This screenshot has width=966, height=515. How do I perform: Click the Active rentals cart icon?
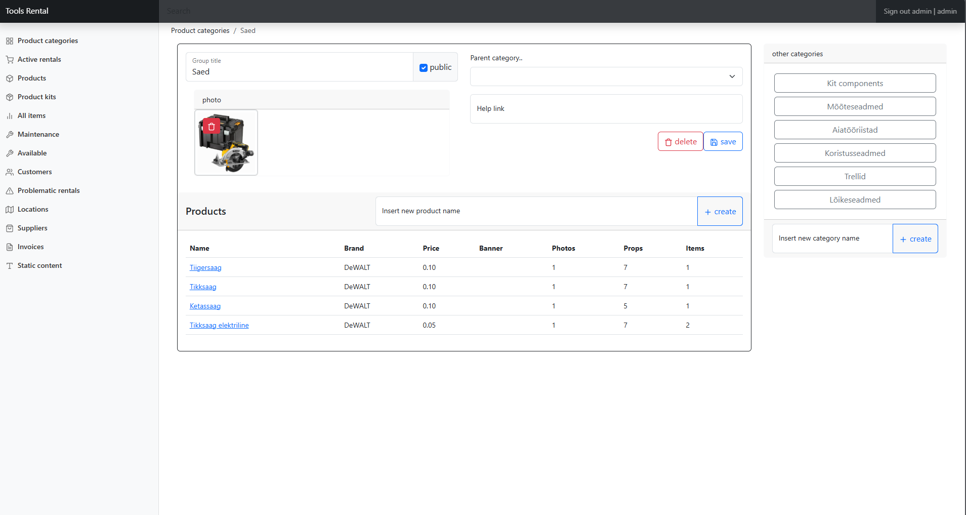click(x=10, y=60)
